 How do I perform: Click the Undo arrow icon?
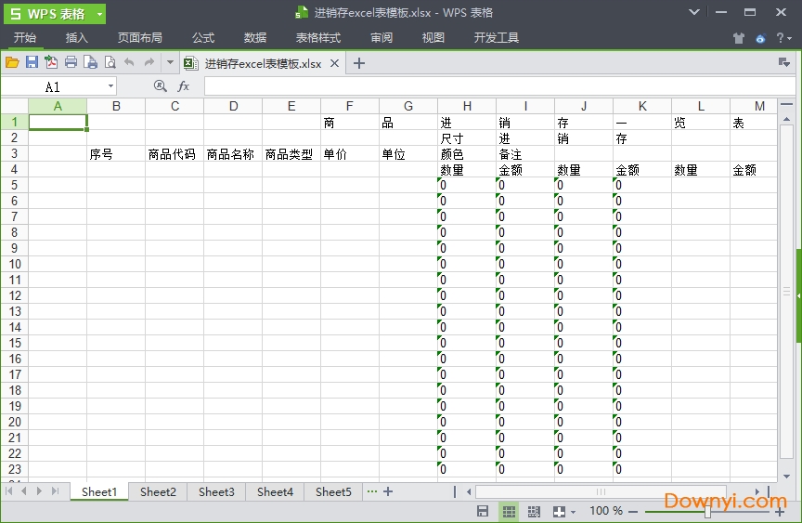click(x=129, y=62)
